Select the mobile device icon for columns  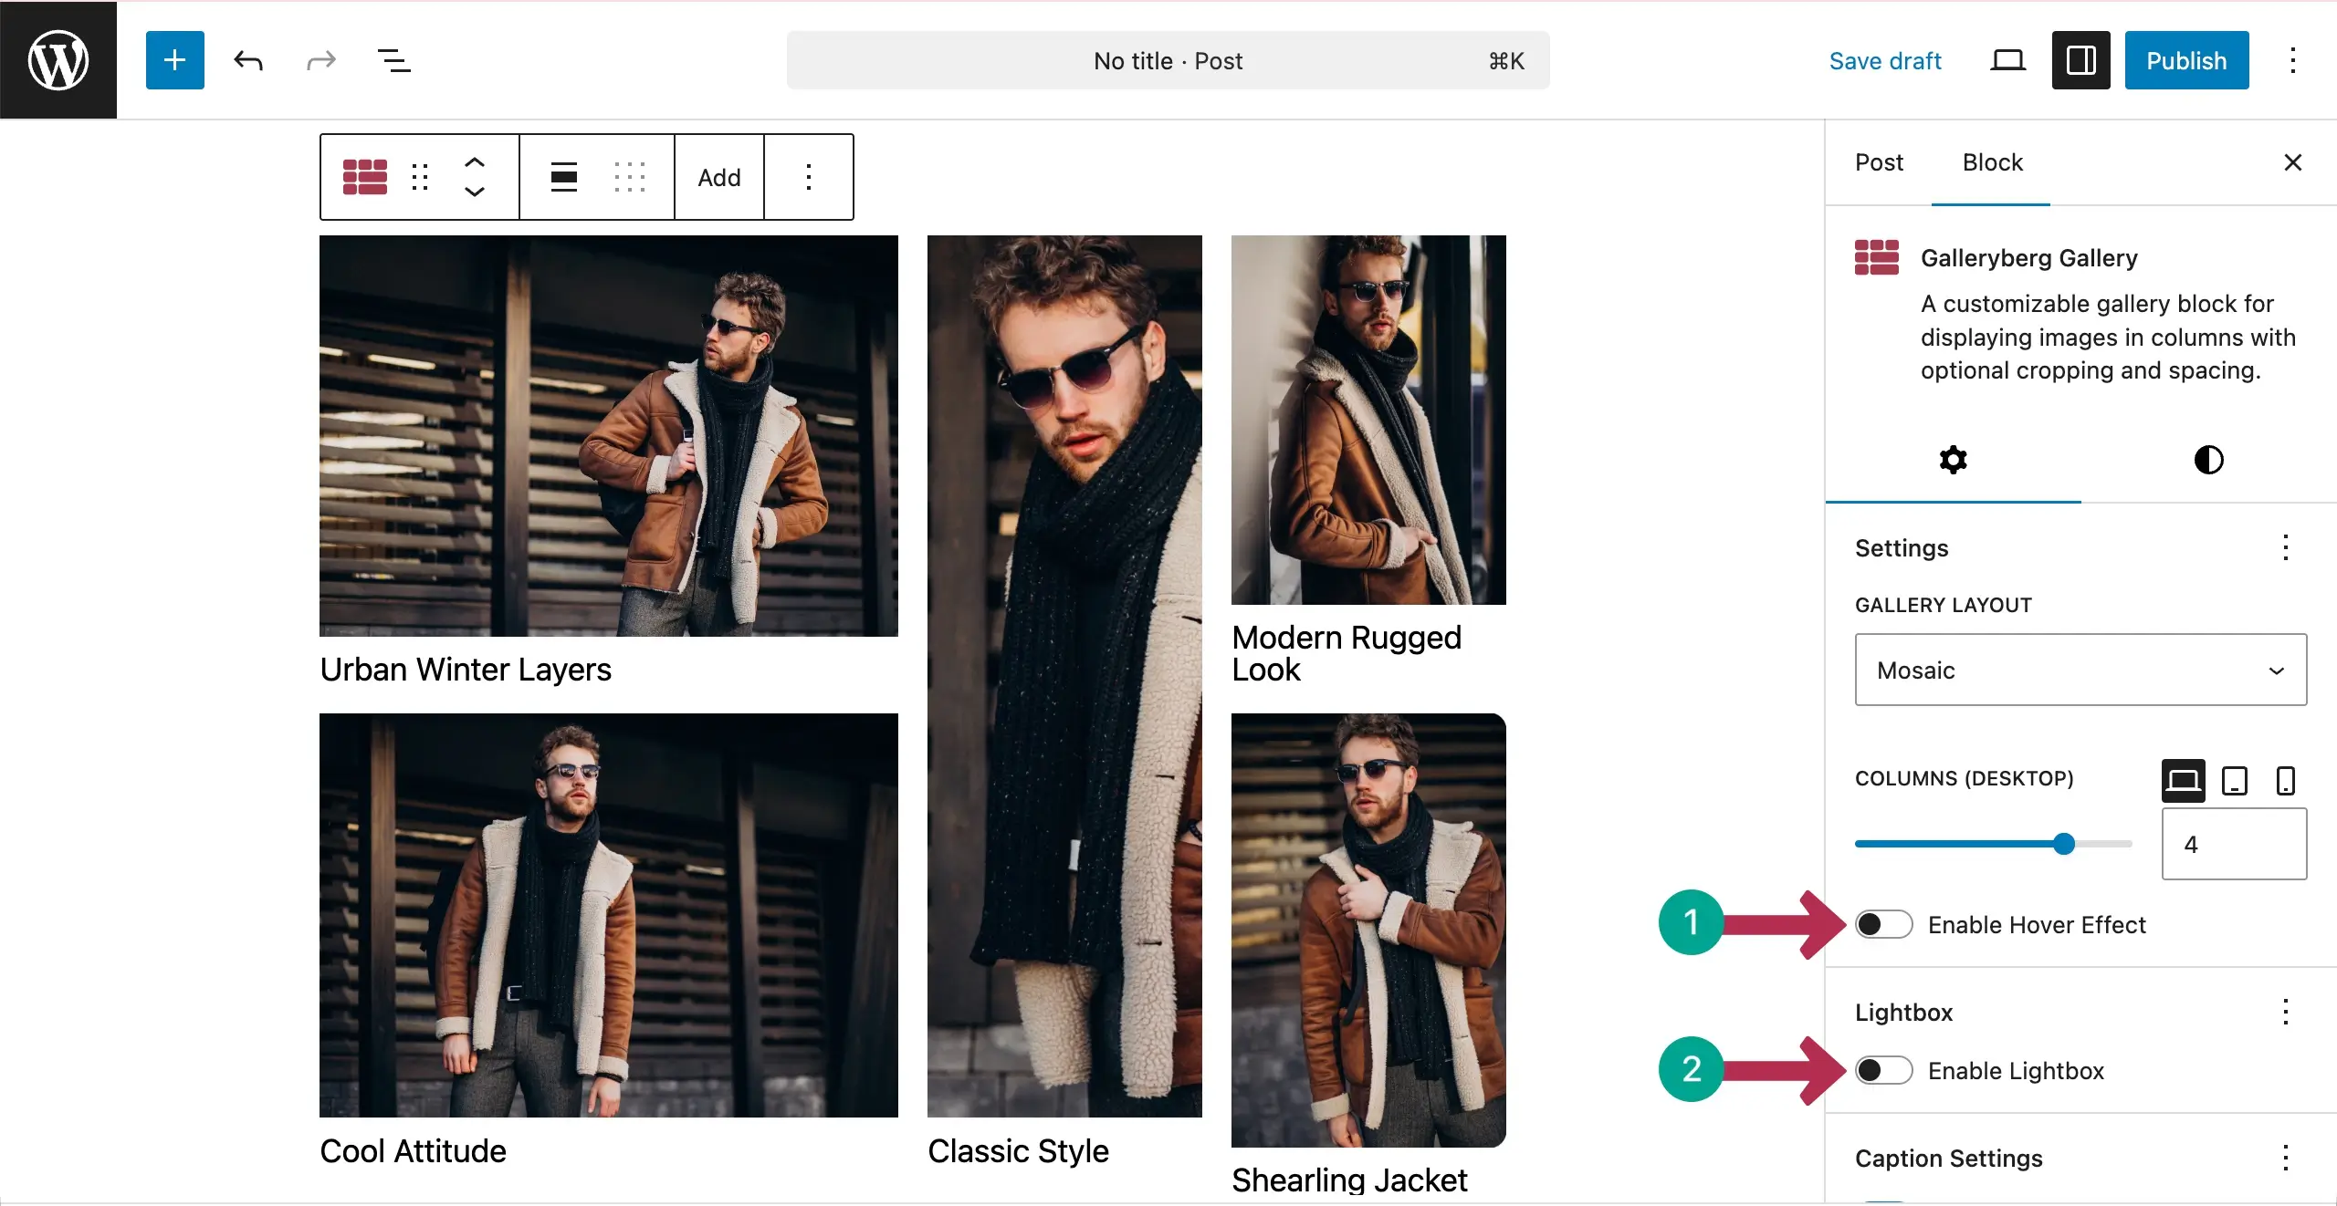2285,780
